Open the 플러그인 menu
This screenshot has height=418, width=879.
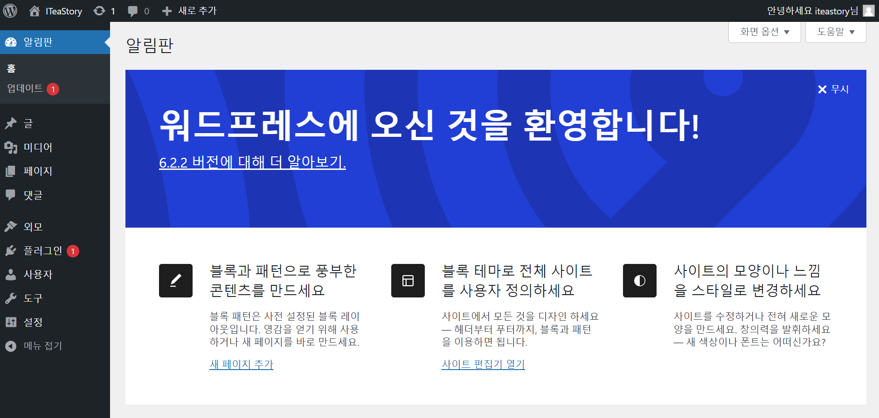55,251
